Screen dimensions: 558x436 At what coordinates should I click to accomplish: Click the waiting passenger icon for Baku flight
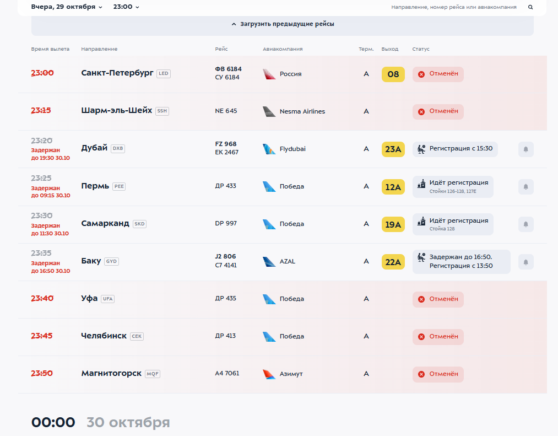[x=421, y=257]
